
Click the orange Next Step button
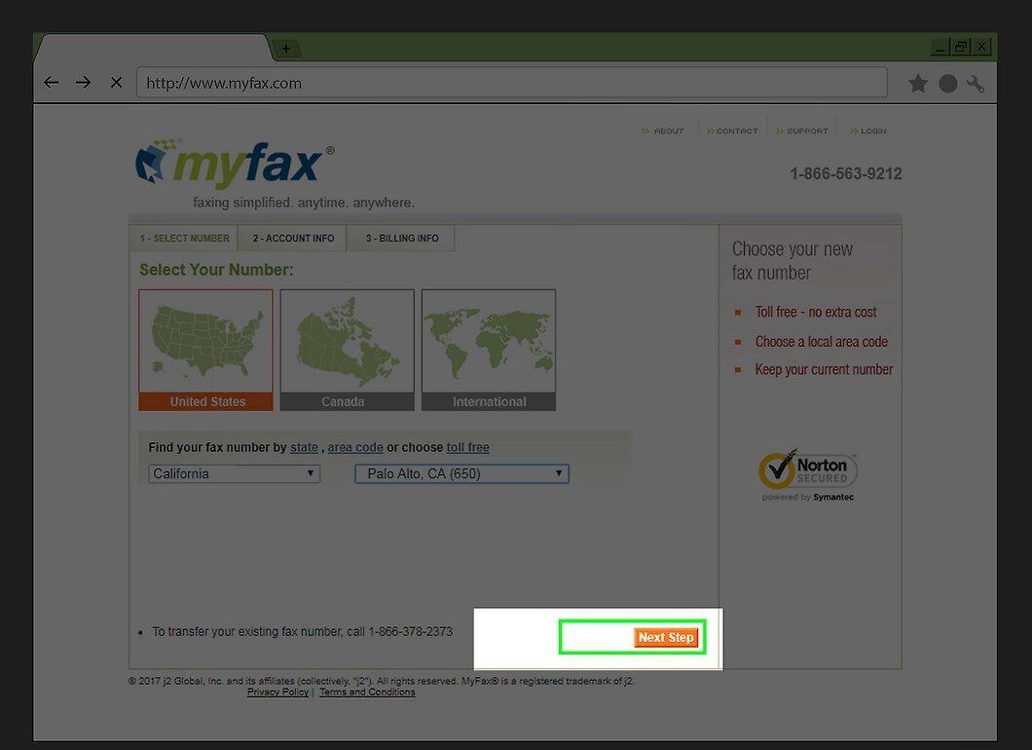coord(666,637)
